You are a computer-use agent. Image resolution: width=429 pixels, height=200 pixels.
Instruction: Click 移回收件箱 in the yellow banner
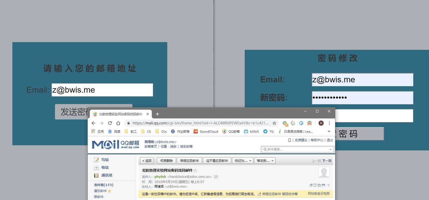(290, 194)
